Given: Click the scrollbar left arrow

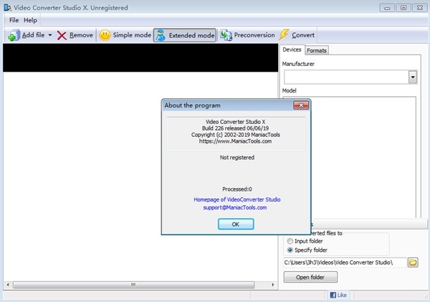Looking at the screenshot, I should click(8, 285).
